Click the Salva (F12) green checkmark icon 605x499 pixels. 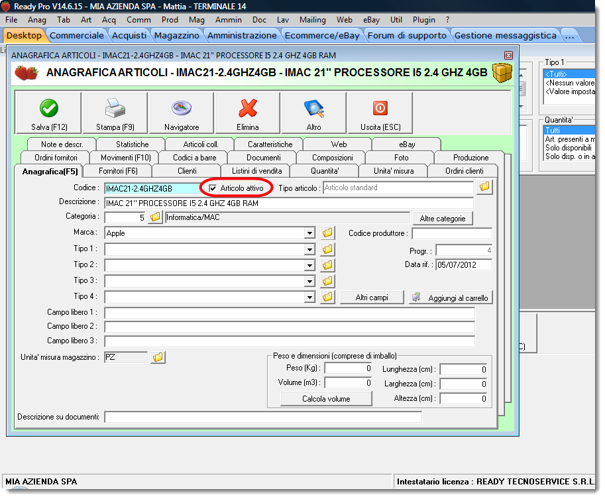coord(49,108)
